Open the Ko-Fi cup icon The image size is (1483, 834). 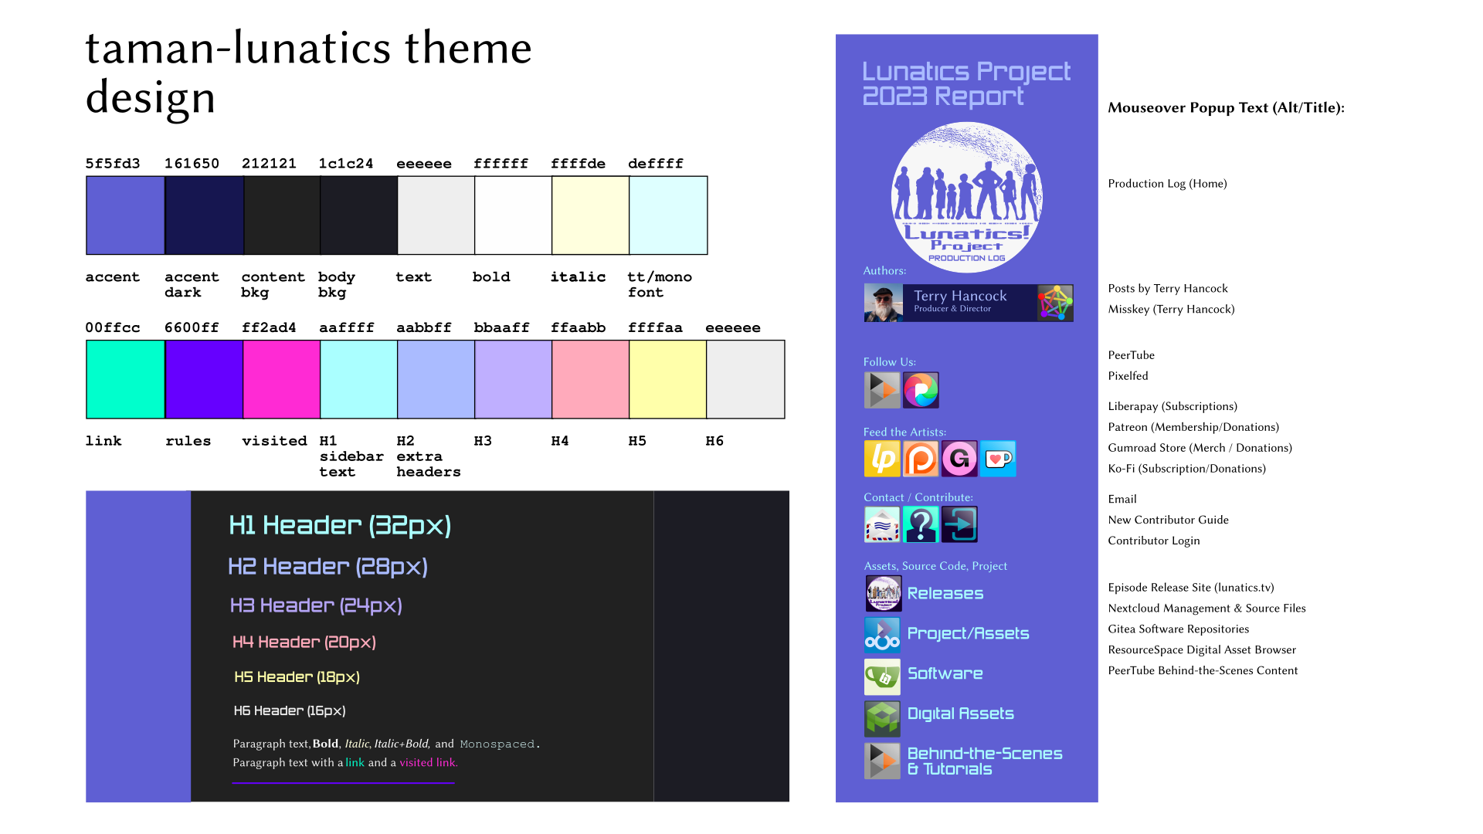(x=998, y=459)
